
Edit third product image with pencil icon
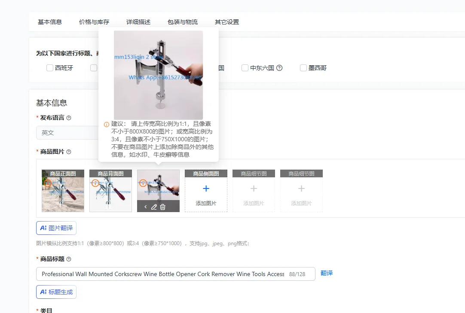coord(154,207)
